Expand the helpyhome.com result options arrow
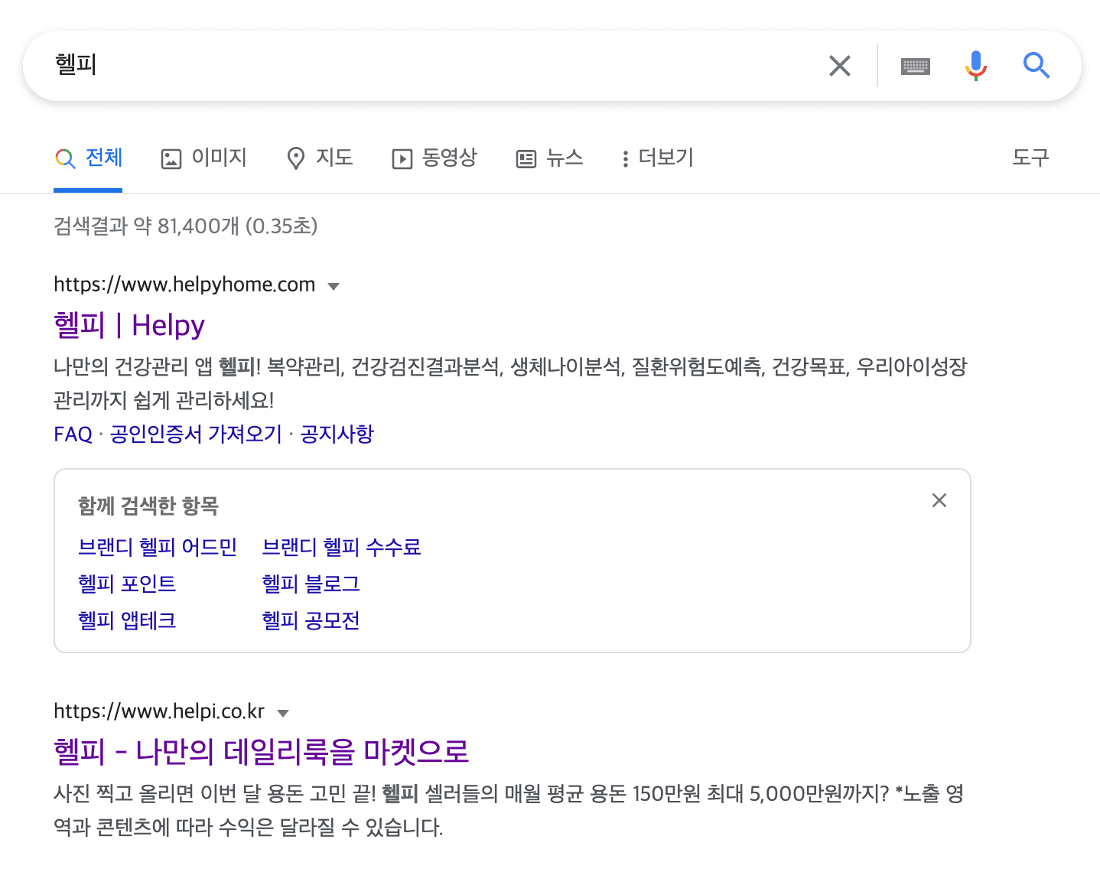 tap(334, 285)
